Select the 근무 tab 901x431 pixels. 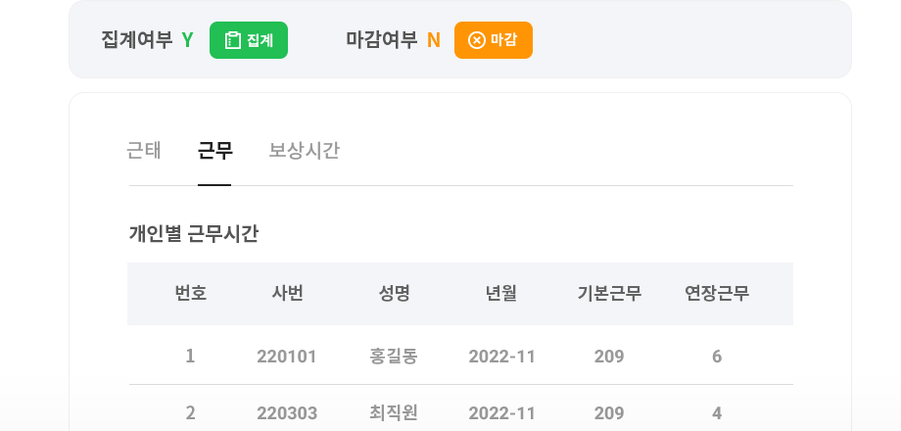[x=214, y=151]
